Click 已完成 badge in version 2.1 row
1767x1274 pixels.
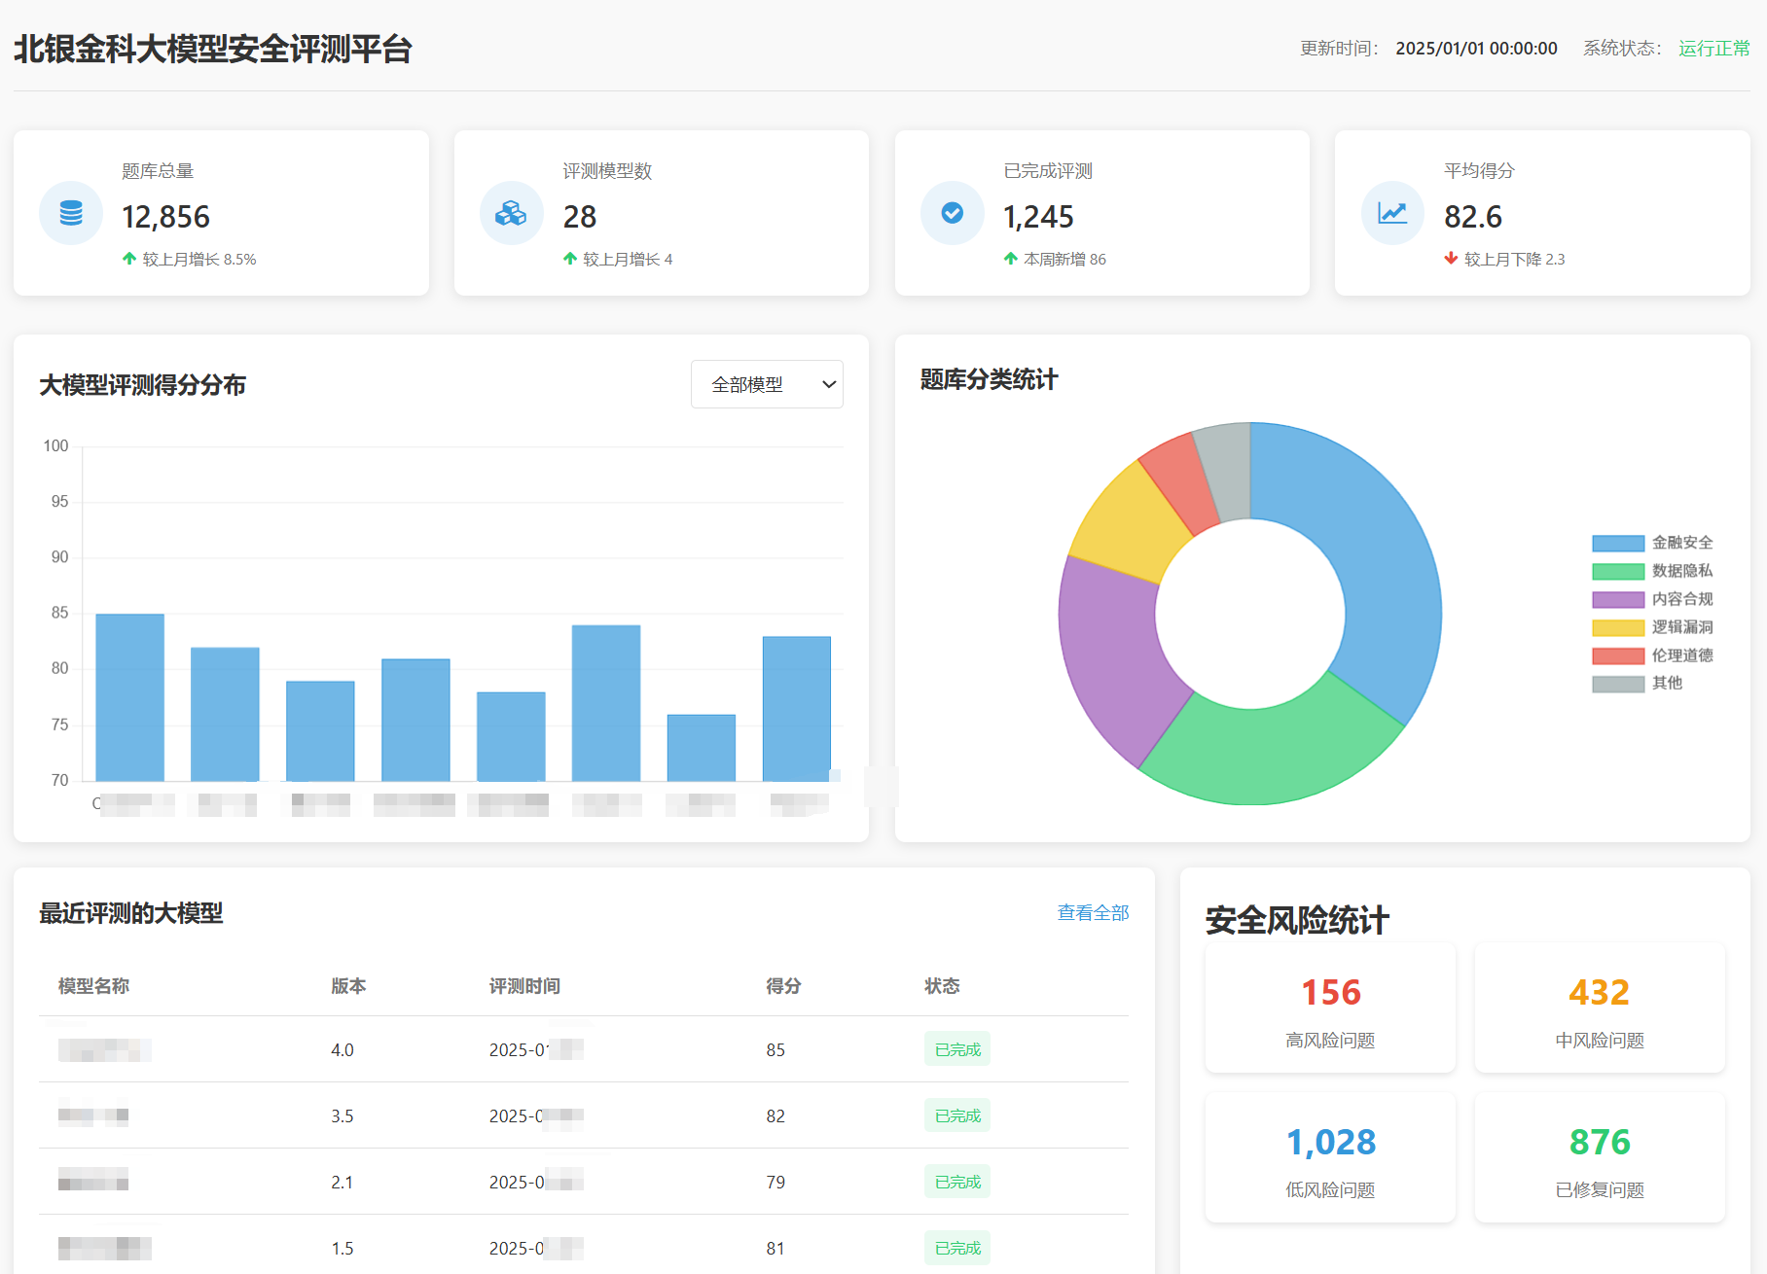point(957,1182)
